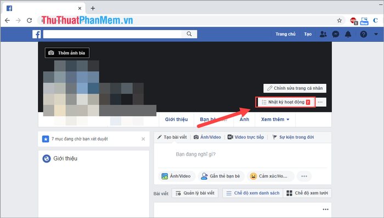
Task: Click the browser forward arrow
Action: pyautogui.click(x=18, y=20)
